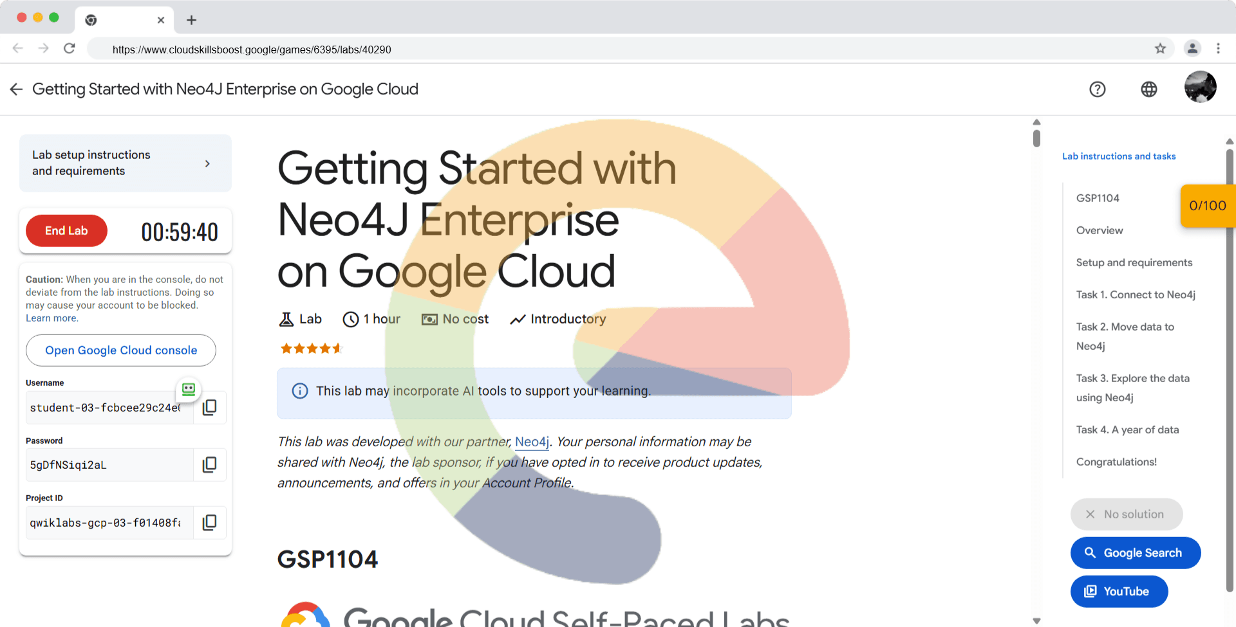This screenshot has width=1236, height=627.
Task: Click the 00:59:40 lab timer
Action: (180, 232)
